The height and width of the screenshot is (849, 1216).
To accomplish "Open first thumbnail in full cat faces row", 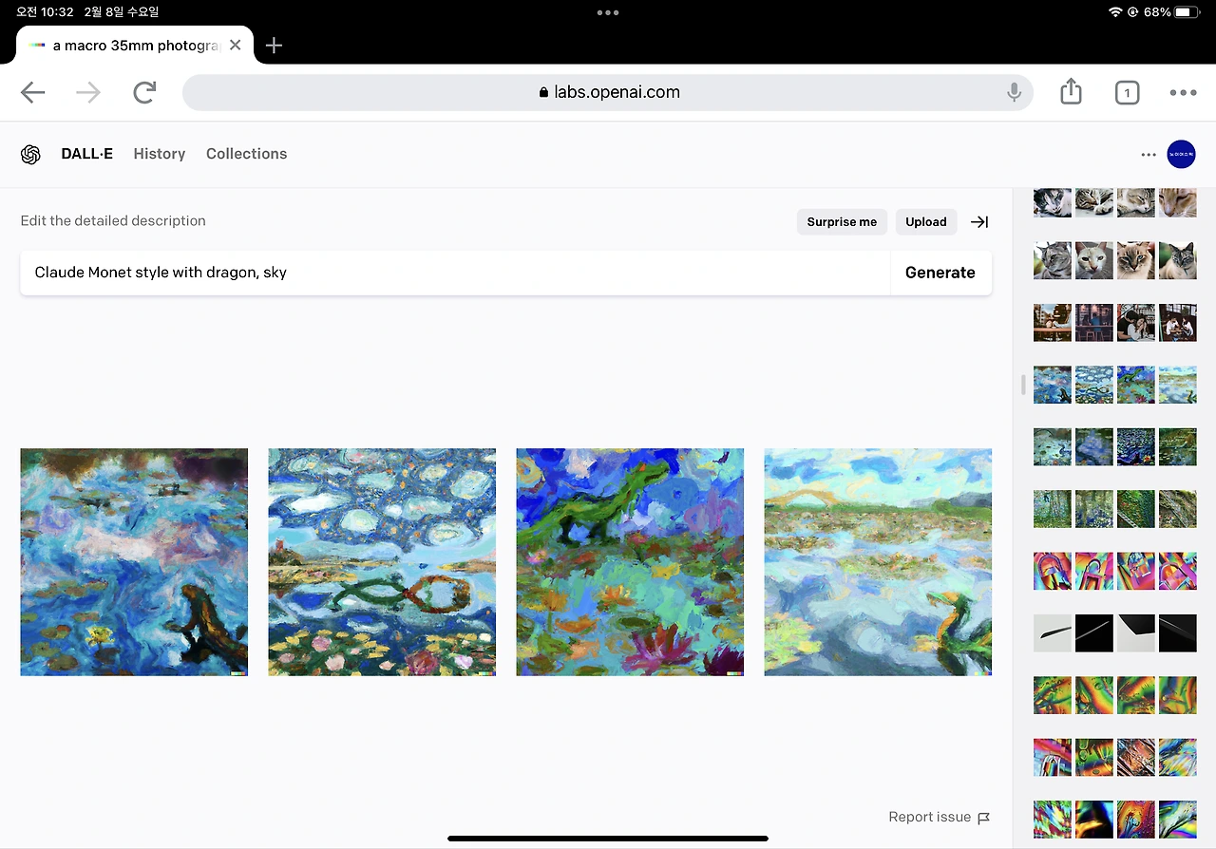I will point(1053,260).
